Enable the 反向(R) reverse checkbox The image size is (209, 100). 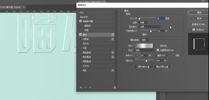158,46
